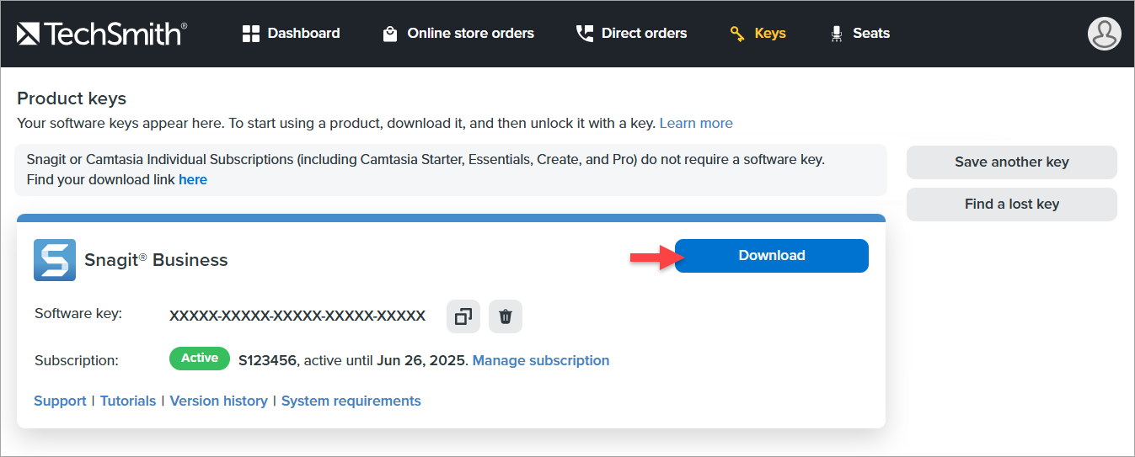Click Find a lost key button
Image resolution: width=1135 pixels, height=457 pixels.
[x=1011, y=205]
